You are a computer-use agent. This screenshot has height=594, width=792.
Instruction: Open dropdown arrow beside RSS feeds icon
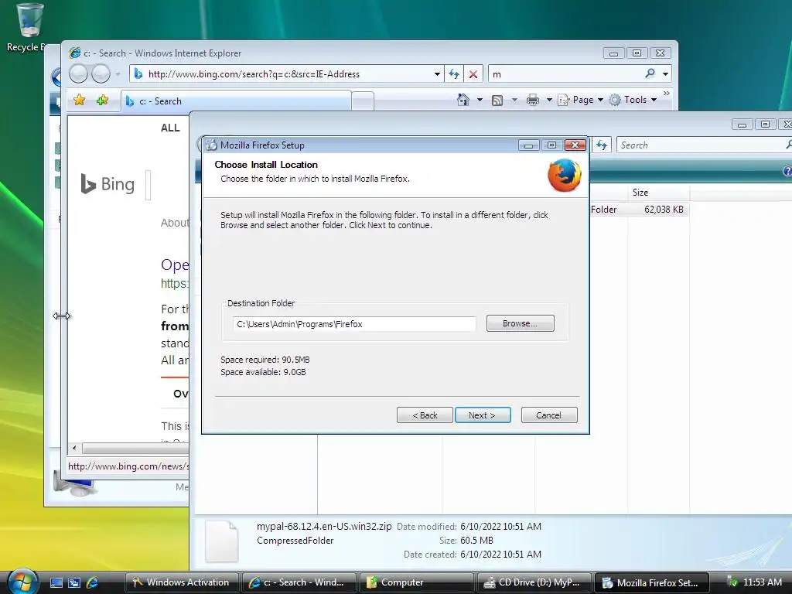[514, 100]
